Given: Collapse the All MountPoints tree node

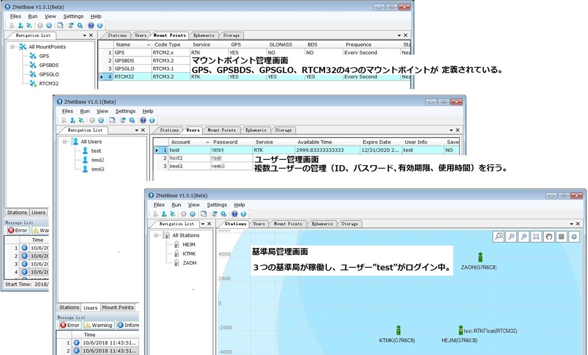Looking at the screenshot, I should (12, 47).
